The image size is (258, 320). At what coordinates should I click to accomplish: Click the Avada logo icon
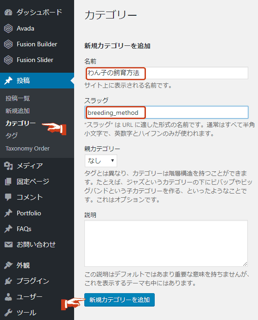click(8, 28)
